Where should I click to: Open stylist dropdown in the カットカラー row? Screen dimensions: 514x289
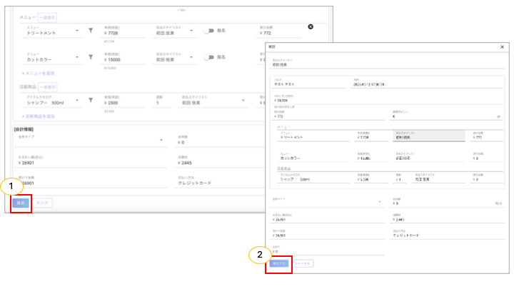(191, 57)
